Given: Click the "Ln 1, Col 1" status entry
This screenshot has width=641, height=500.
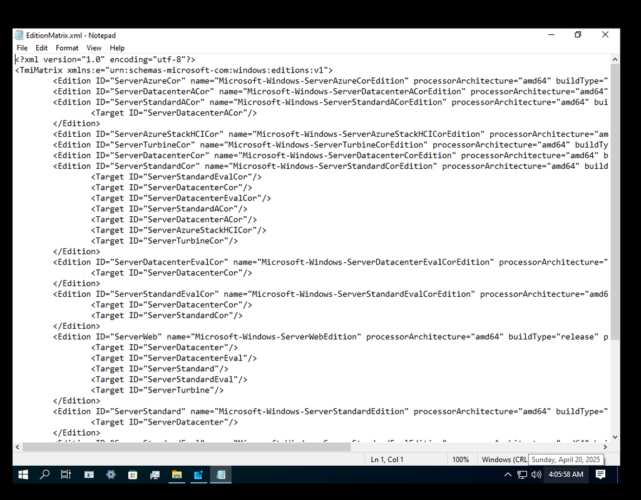Looking at the screenshot, I should click(387, 459).
